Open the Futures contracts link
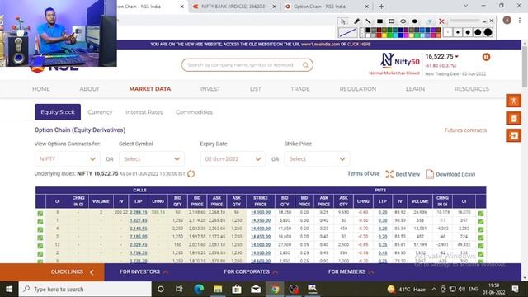The height and width of the screenshot is (297, 528). [x=465, y=130]
